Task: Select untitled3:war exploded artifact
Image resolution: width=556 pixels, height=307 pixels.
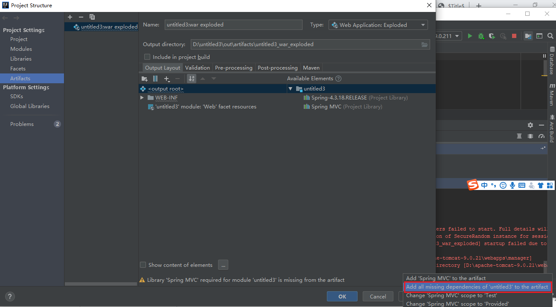Action: 102,27
